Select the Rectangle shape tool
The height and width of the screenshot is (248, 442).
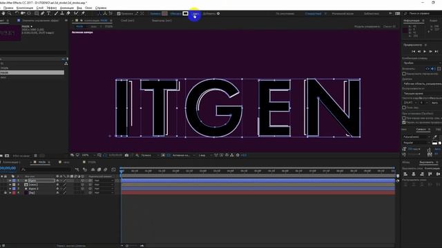pos(37,14)
